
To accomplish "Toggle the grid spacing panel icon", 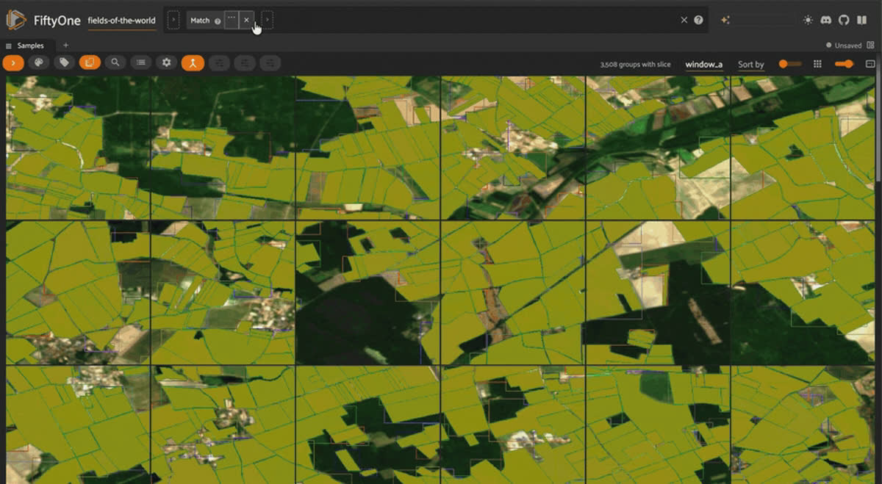I will 870,64.
